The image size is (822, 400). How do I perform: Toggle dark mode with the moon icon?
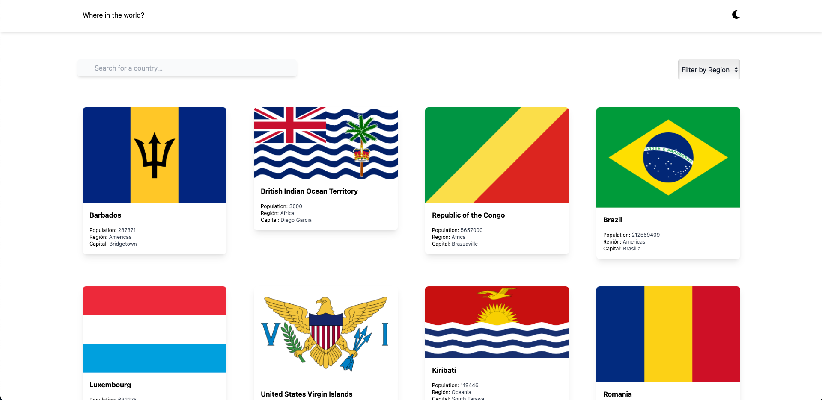[x=736, y=15]
